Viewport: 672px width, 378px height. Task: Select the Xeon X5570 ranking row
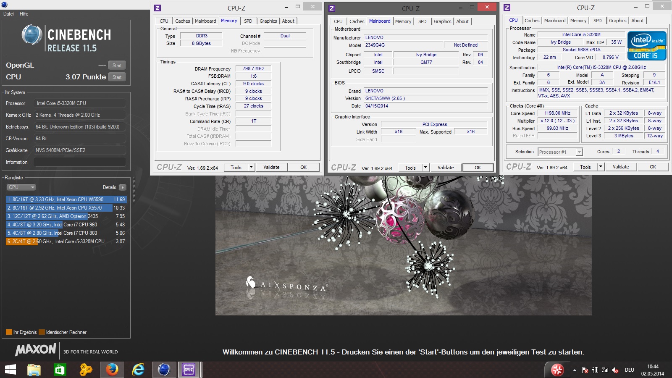(66, 208)
